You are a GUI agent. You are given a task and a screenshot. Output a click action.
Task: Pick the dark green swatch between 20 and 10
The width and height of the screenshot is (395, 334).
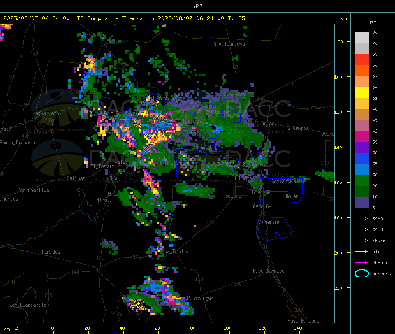362,191
